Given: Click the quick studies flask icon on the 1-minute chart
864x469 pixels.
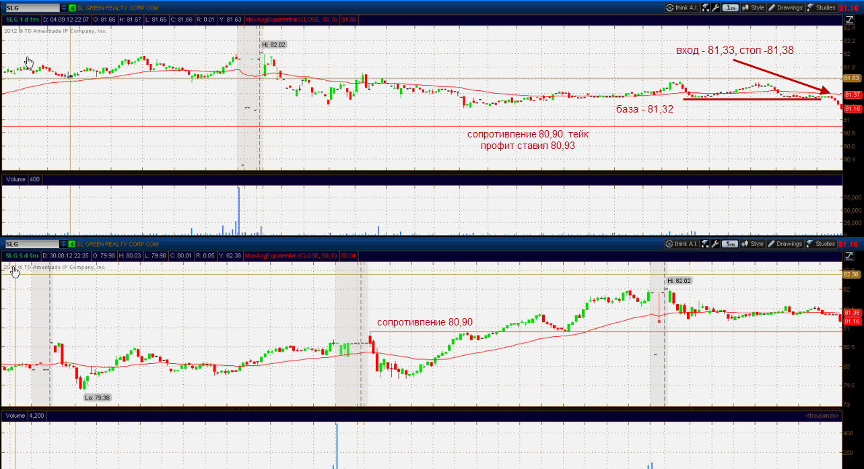Looking at the screenshot, I should coord(705,7).
